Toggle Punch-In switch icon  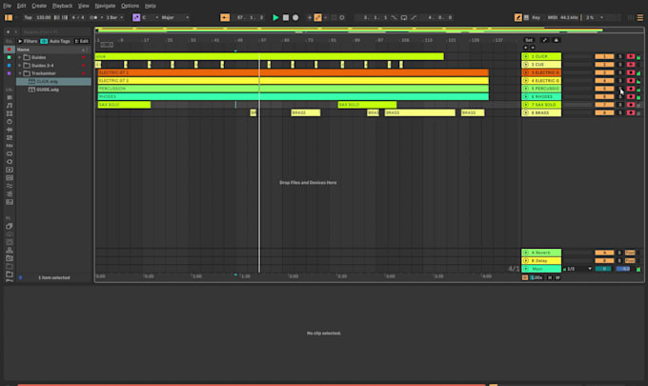click(394, 17)
